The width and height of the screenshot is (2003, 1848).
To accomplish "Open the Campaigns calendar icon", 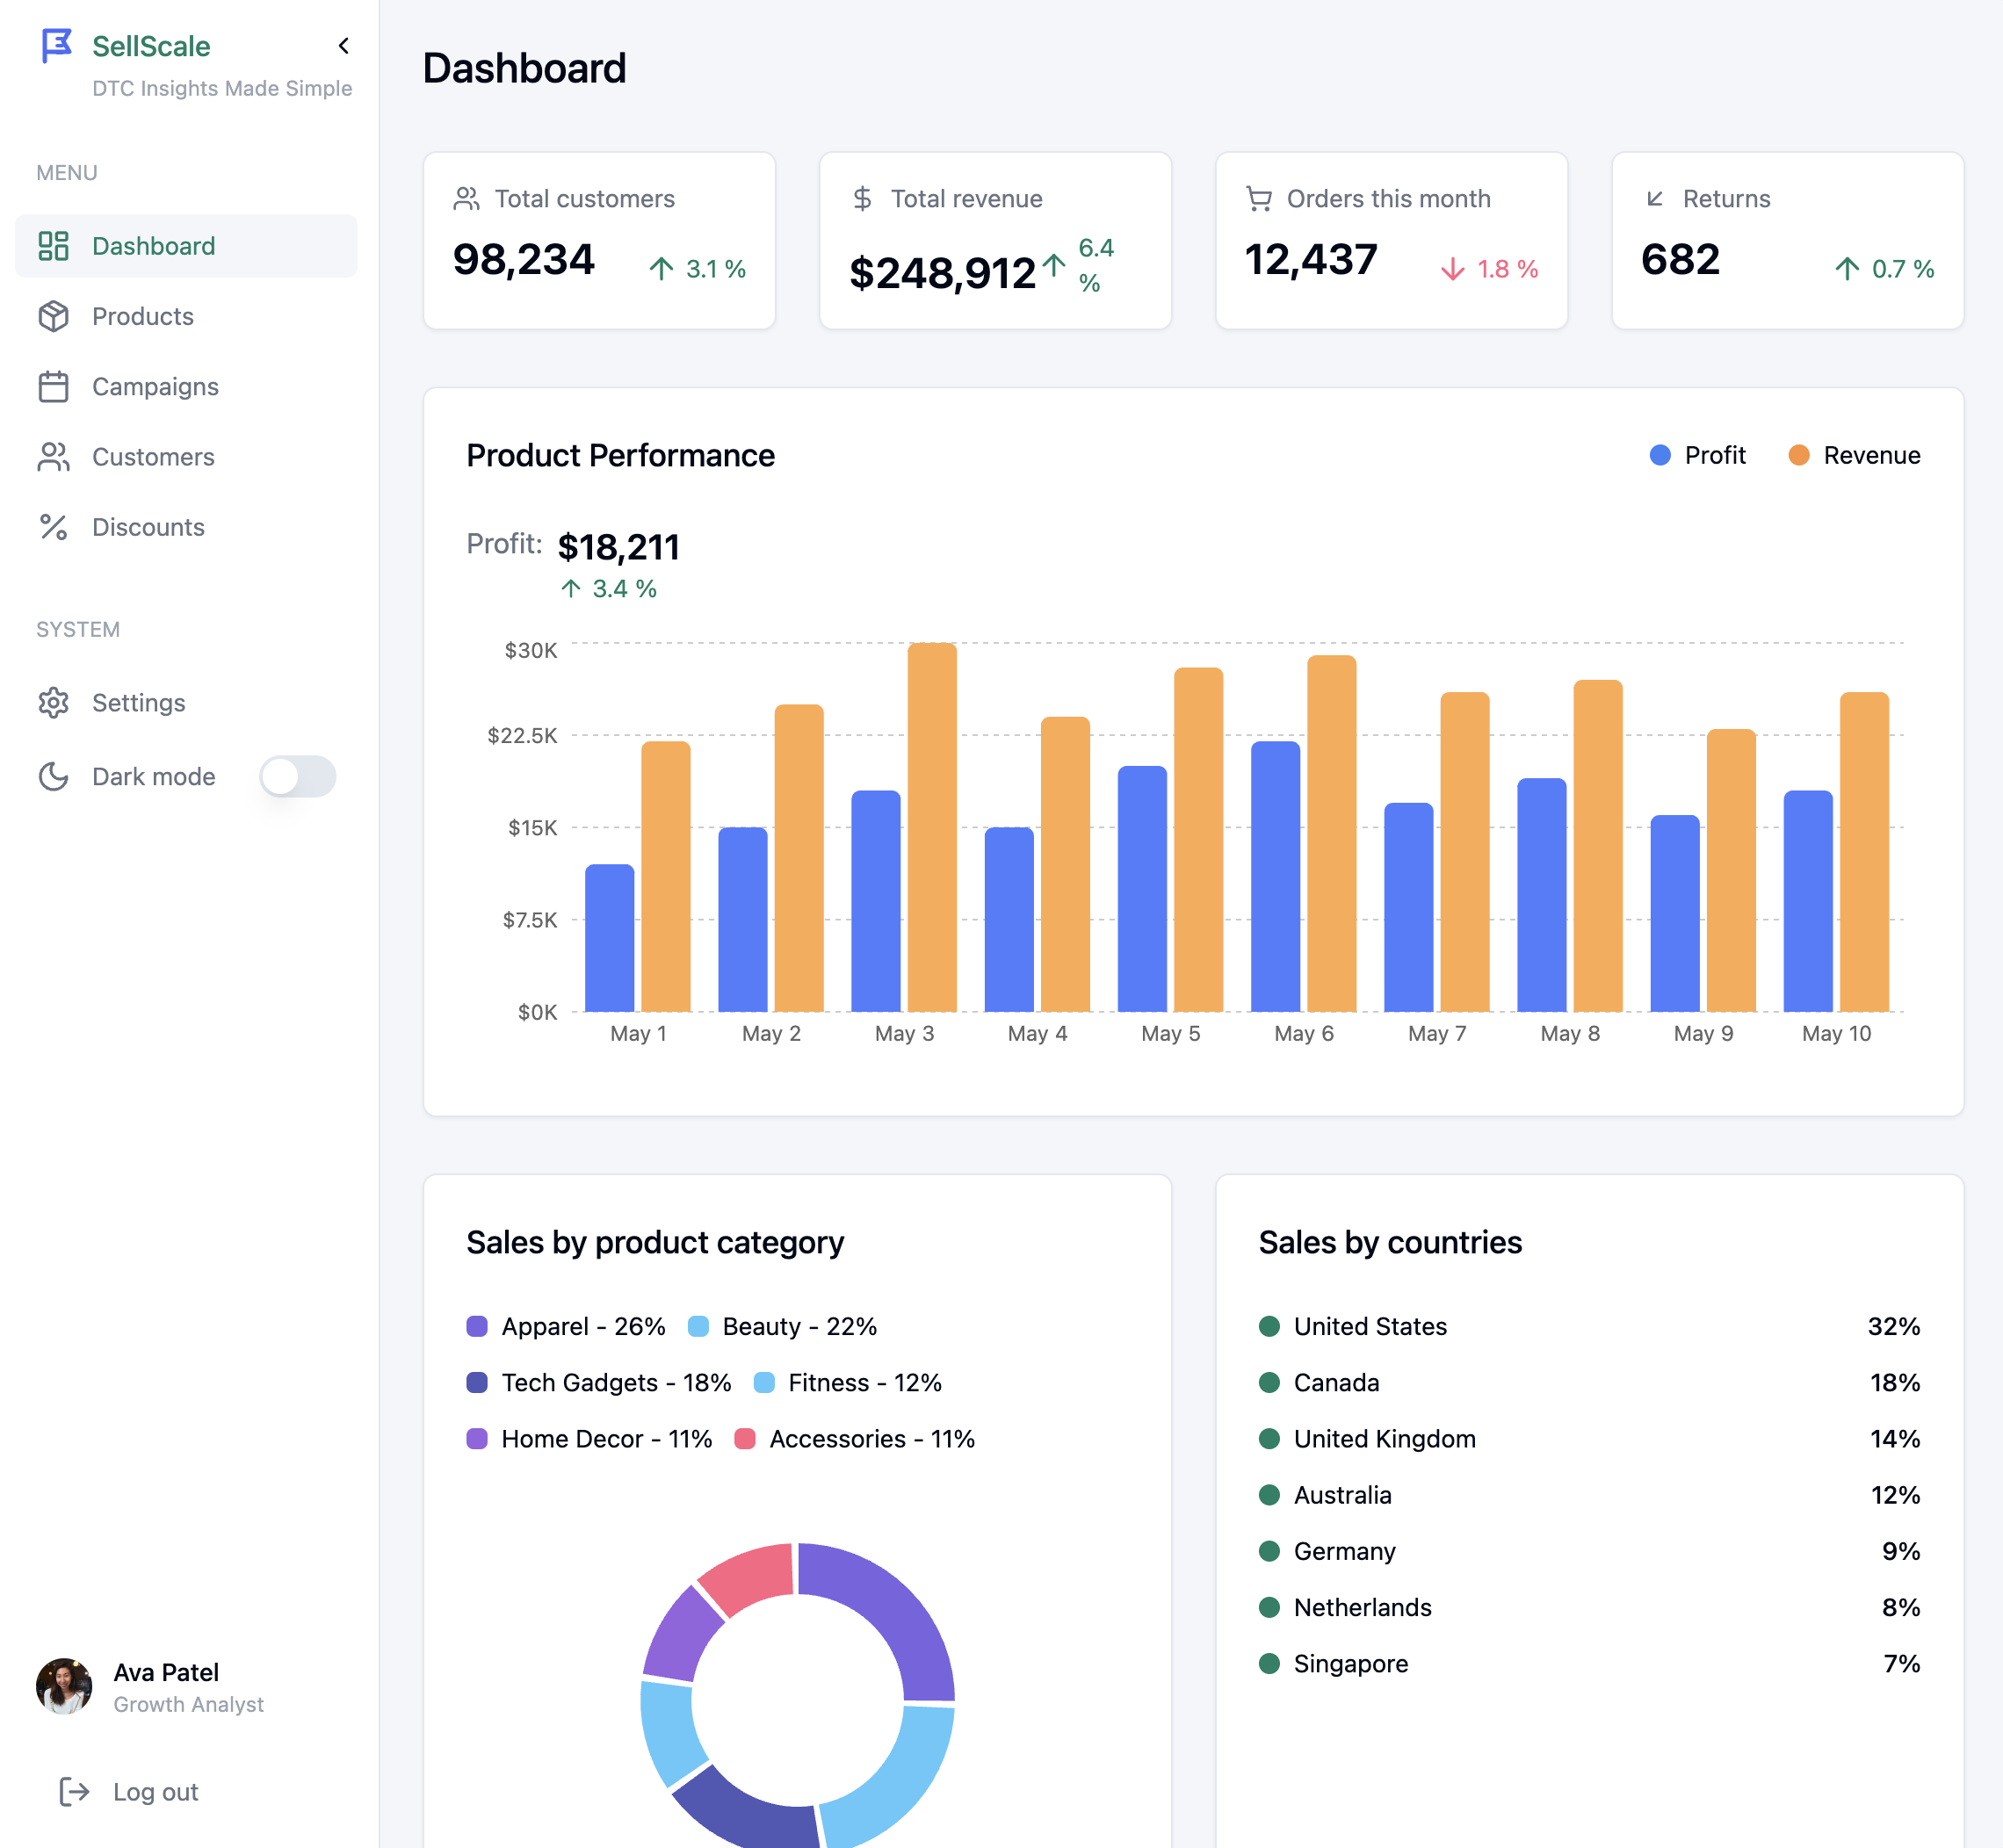I will pyautogui.click(x=54, y=387).
